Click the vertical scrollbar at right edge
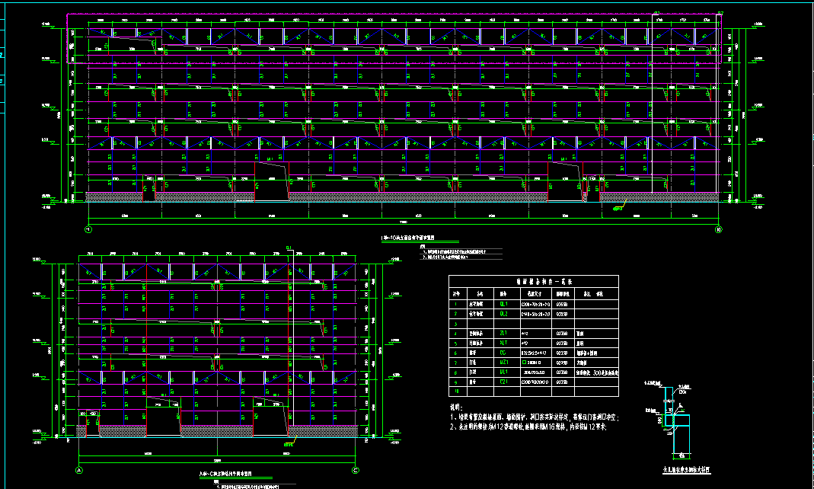 [810, 244]
